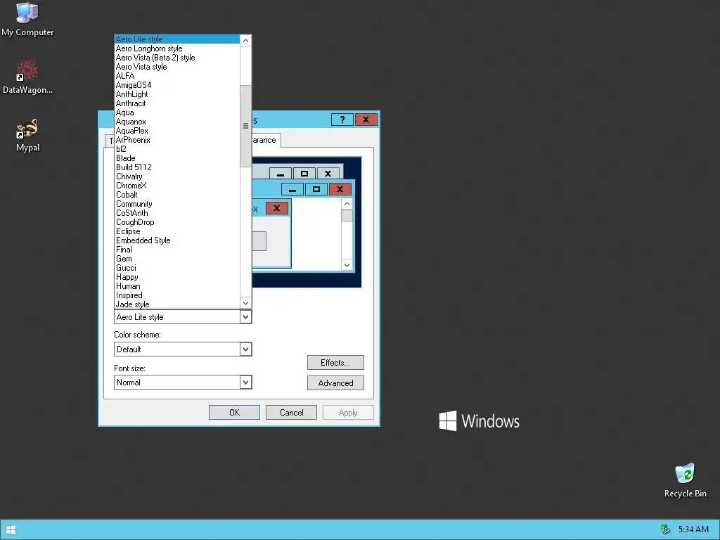Open the Font size dropdown
The height and width of the screenshot is (540, 720).
pyautogui.click(x=245, y=382)
